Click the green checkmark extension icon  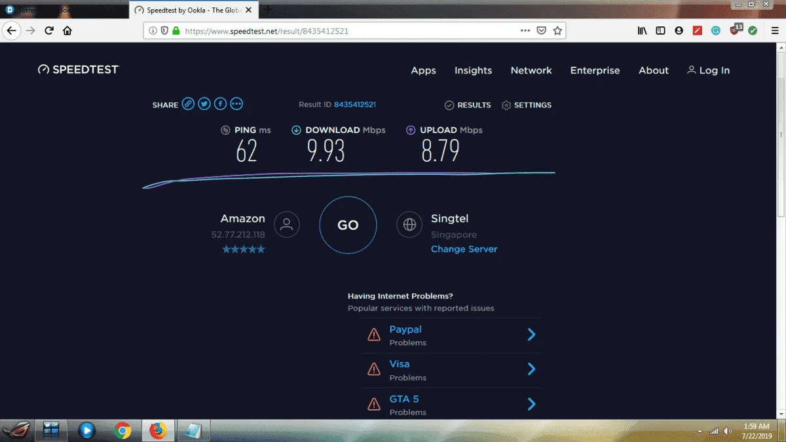pos(753,31)
